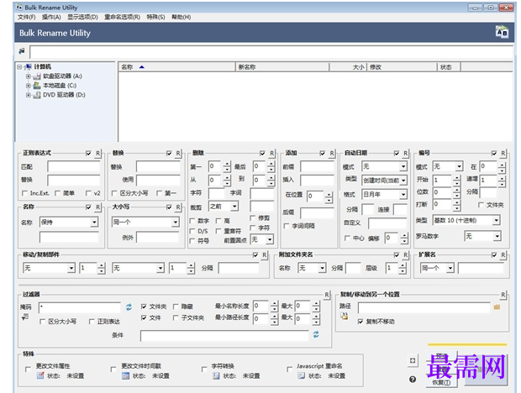Click the 恢复(I) button
The width and height of the screenshot is (521, 393).
coord(441,382)
